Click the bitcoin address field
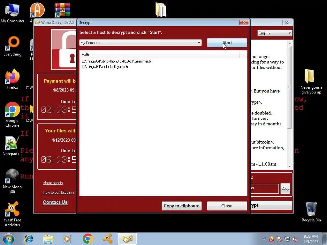This screenshot has width=327, height=245. (264, 189)
